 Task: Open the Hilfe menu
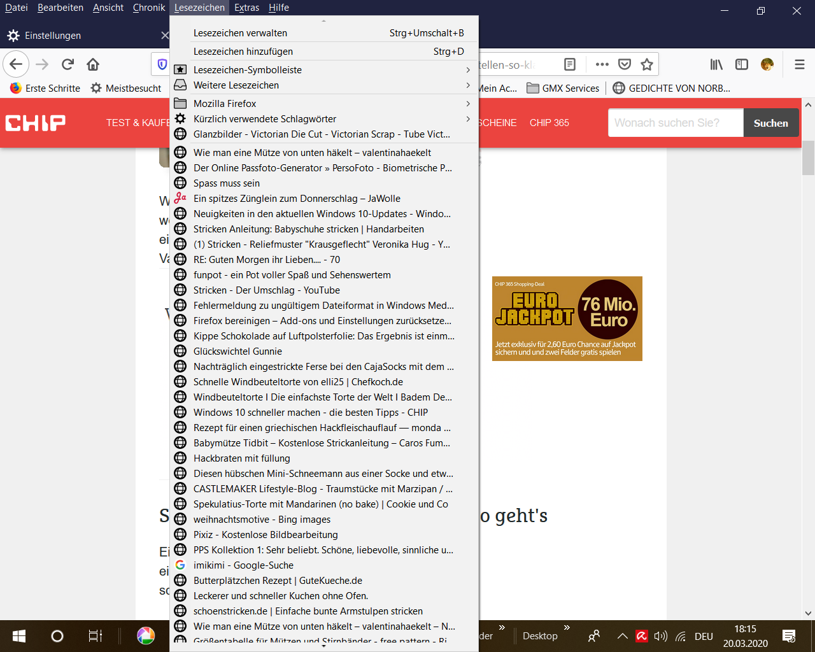click(x=279, y=8)
